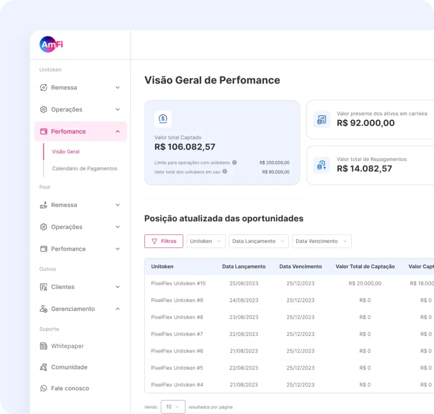Open the Data Vencimento filter dropdown
434x414 pixels.
tap(322, 241)
